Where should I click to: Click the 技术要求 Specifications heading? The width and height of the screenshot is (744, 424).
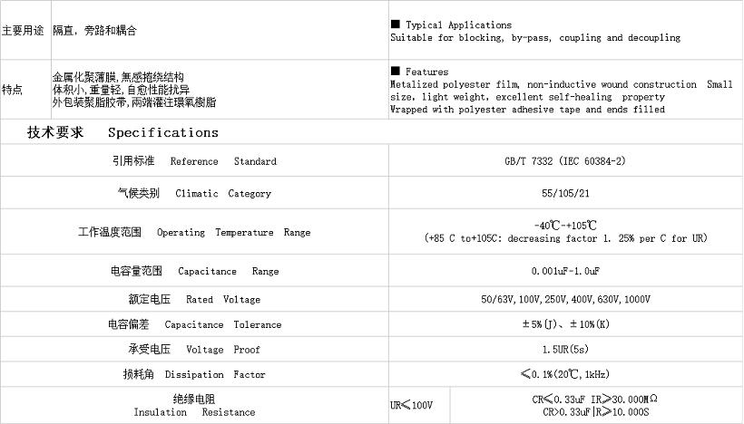[122, 132]
